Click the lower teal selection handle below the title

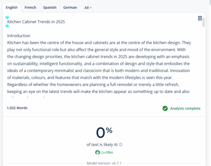7,26
